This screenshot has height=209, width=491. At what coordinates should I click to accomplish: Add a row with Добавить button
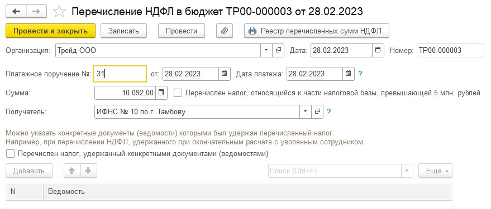(x=29, y=171)
